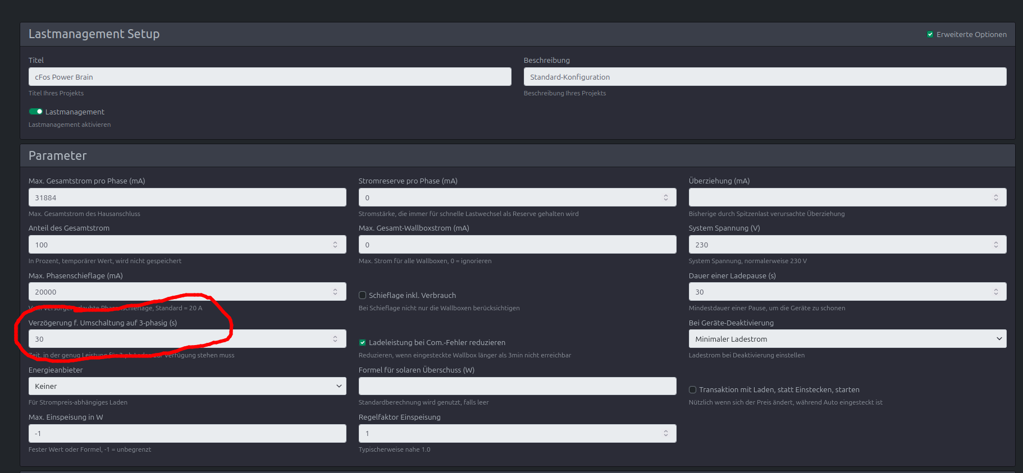
Task: Click the Überziehung (mA) stepper arrows
Action: pyautogui.click(x=996, y=198)
